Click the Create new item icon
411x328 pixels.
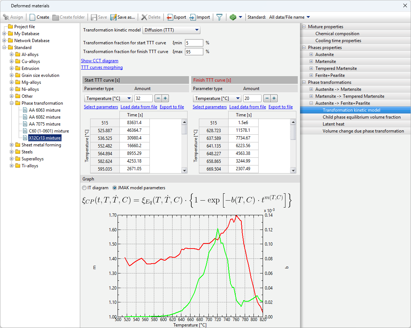tap(33, 17)
